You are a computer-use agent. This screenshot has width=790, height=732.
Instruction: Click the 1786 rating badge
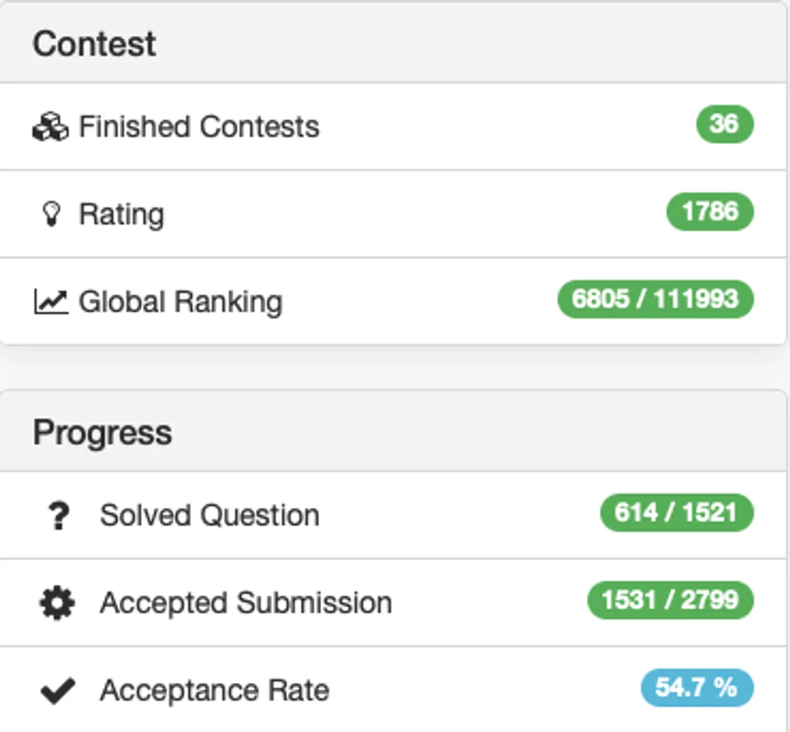pos(711,212)
